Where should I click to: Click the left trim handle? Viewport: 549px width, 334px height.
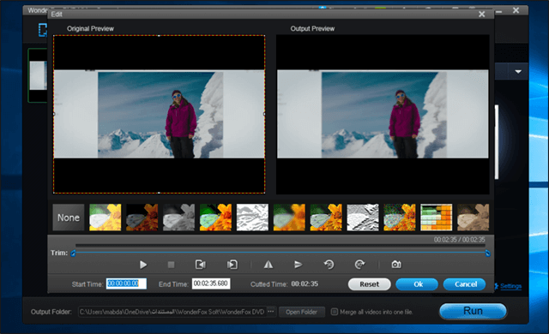(x=73, y=253)
